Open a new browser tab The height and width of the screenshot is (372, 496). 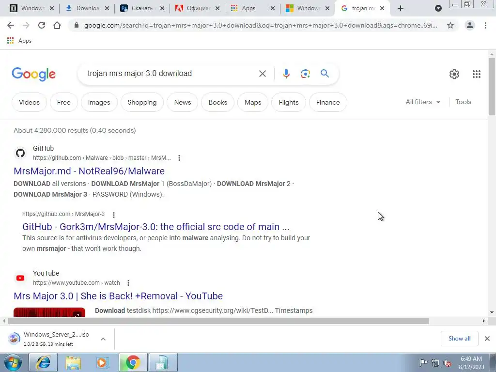tap(401, 8)
